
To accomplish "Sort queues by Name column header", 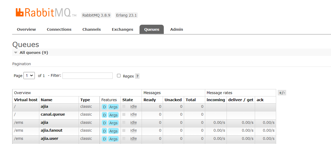I will [46, 100].
